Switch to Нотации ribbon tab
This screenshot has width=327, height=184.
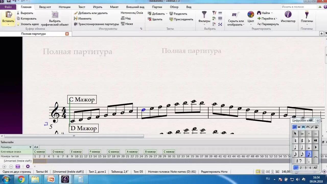[65, 7]
